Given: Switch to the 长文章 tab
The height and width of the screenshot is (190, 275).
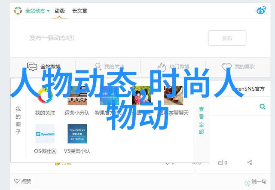Looking at the screenshot, I should 79,11.
